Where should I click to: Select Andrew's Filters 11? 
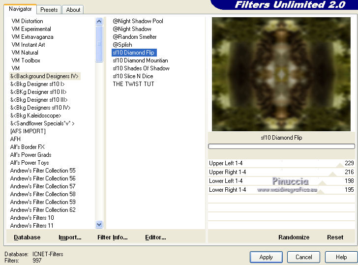(32, 226)
